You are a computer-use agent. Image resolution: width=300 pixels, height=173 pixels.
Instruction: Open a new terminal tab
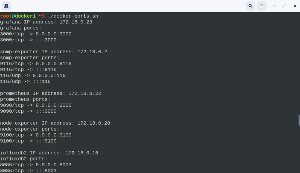(x=6, y=6)
